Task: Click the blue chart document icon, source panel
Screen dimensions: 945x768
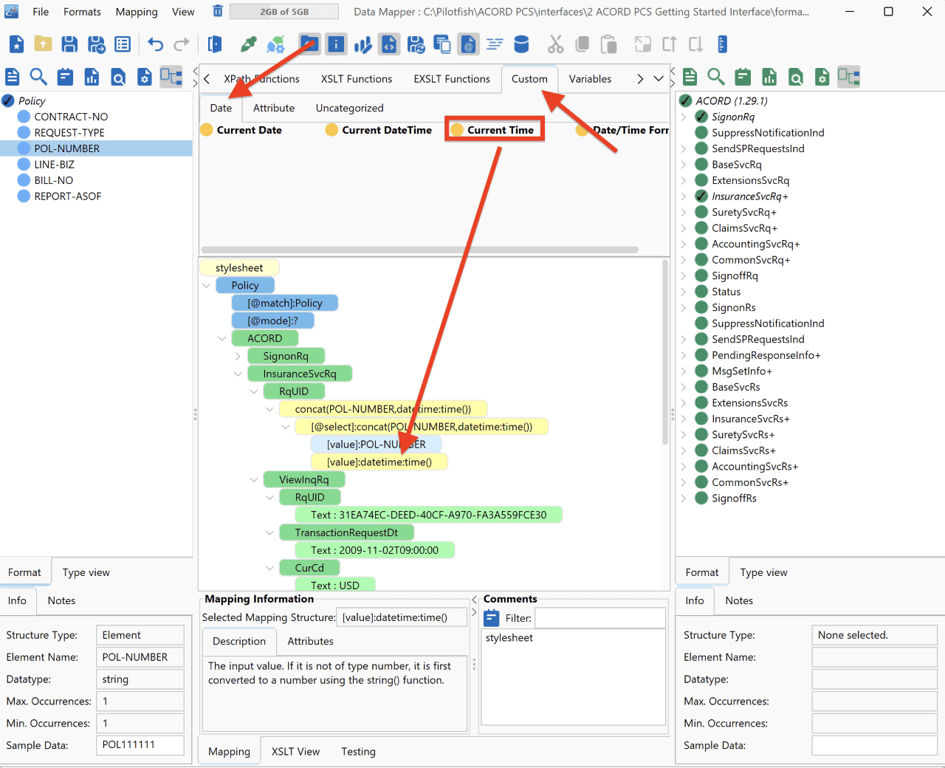Action: pyautogui.click(x=92, y=76)
